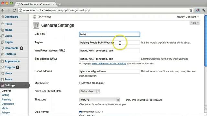This screenshot has height=116, width=207.
Task: Click the WordPress logo next to Conutant
Action: coord(35,17)
